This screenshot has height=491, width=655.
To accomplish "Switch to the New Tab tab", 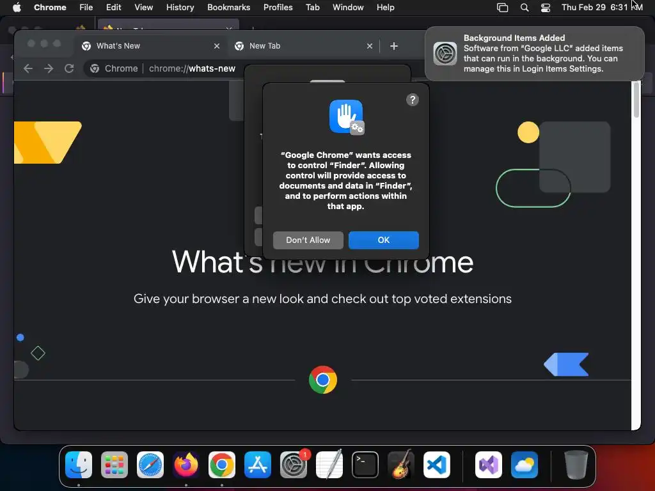I will [304, 46].
